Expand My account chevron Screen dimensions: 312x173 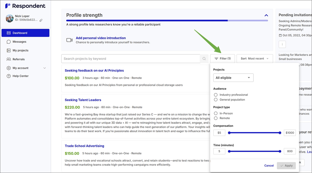coord(44,68)
